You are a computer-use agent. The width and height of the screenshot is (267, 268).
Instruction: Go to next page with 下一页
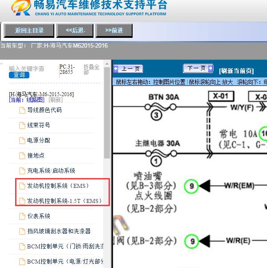pos(198,69)
